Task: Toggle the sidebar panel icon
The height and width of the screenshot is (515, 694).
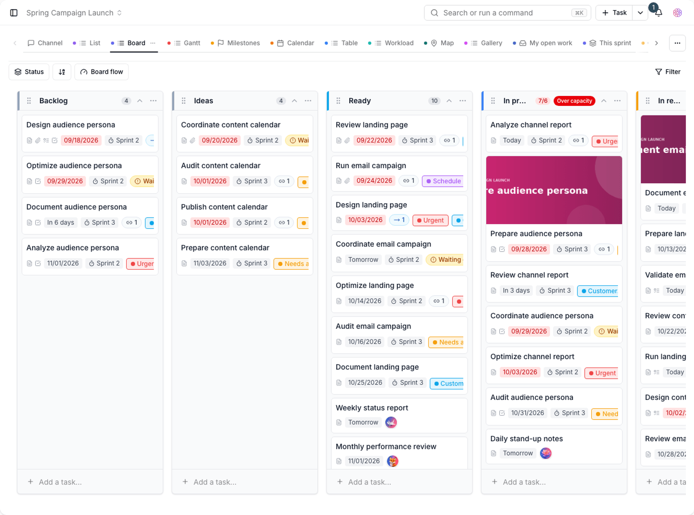Action: tap(14, 13)
